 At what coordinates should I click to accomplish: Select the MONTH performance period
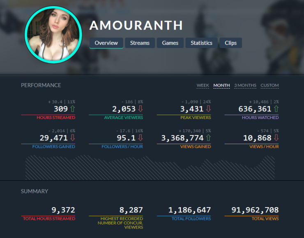pyautogui.click(x=221, y=86)
